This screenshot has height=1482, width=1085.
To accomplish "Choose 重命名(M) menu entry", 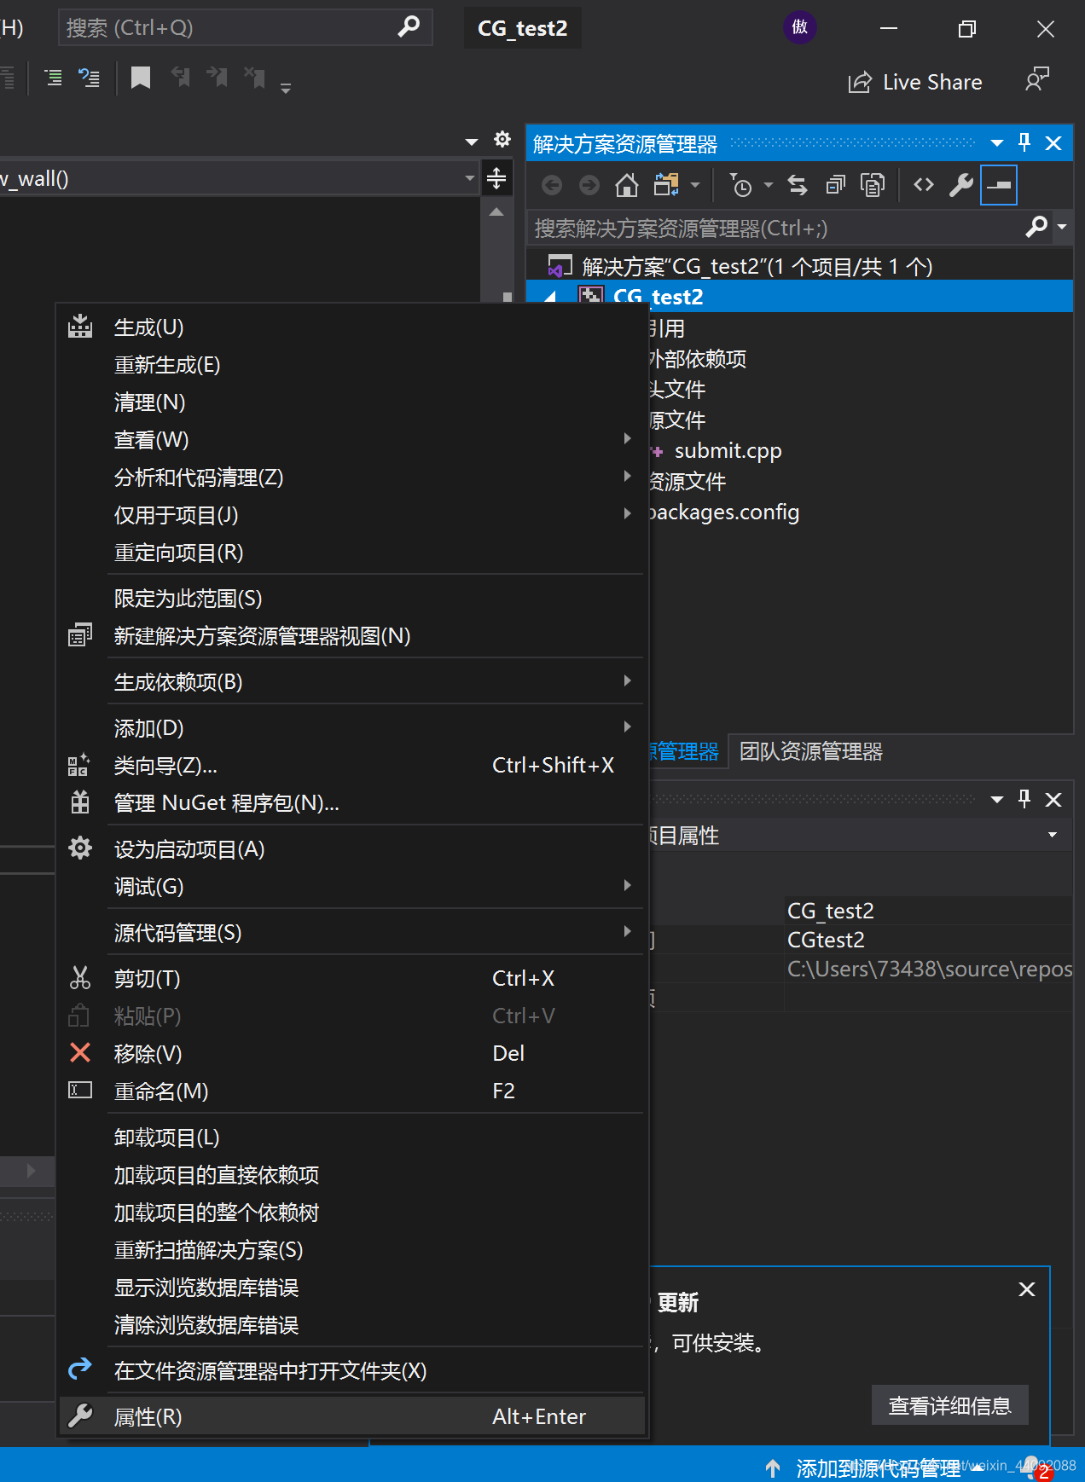I will 351,1091.
